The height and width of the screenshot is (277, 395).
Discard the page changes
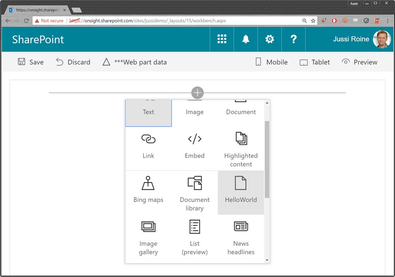73,62
